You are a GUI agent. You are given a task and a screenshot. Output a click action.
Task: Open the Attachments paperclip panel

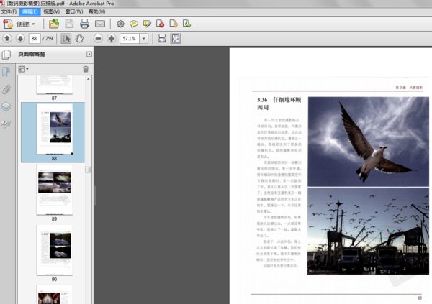tap(6, 89)
